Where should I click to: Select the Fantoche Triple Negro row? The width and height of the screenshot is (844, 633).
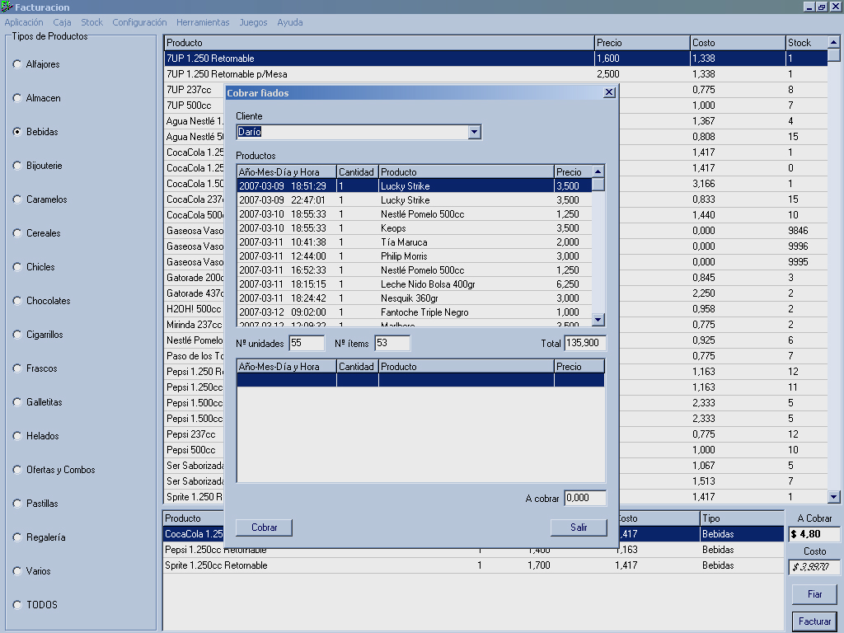415,312
